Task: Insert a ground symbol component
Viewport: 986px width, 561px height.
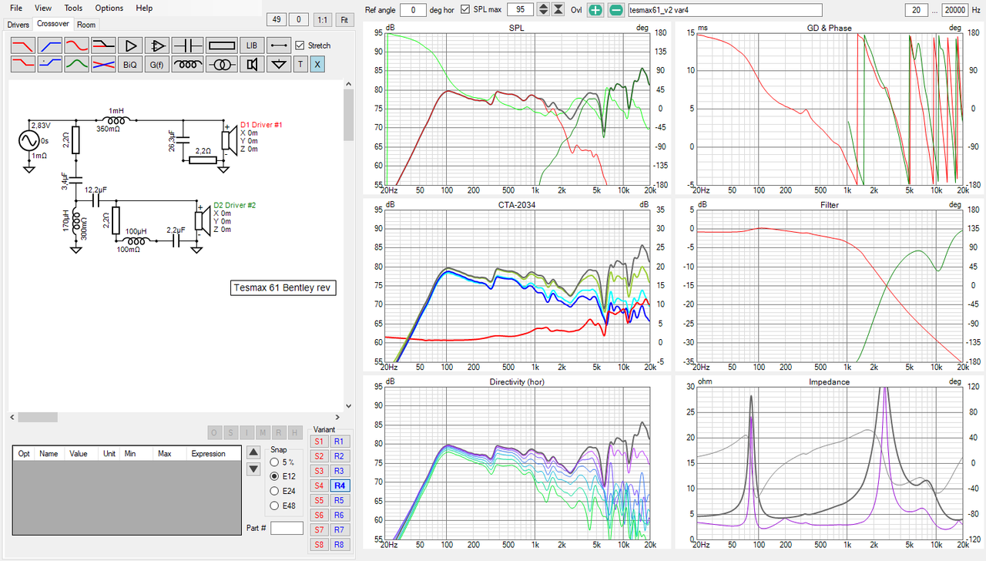Action: [279, 65]
